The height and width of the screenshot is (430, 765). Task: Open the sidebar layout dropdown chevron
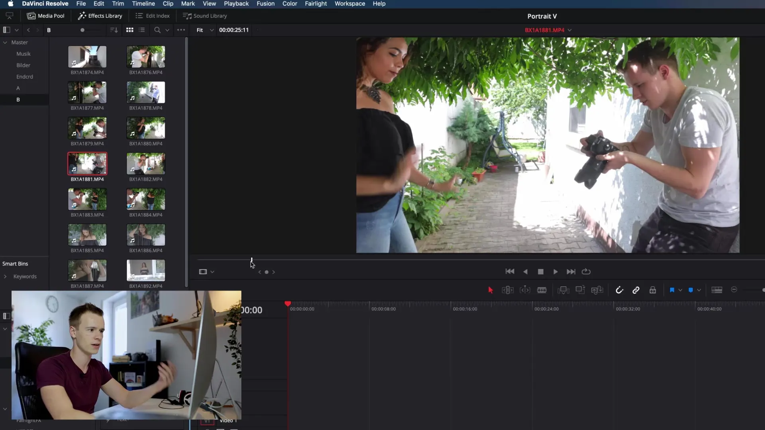(17, 30)
